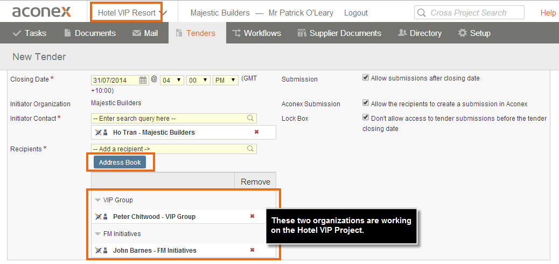559x264 pixels.
Task: Click the Aconex logo
Action: coord(41,12)
